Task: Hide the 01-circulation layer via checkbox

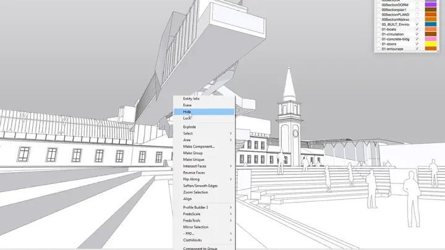Action: (x=417, y=34)
